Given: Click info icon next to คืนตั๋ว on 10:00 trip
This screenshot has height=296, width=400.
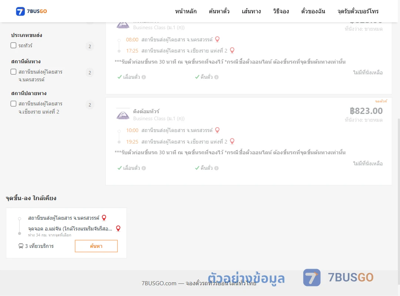Looking at the screenshot, I should tap(217, 168).
